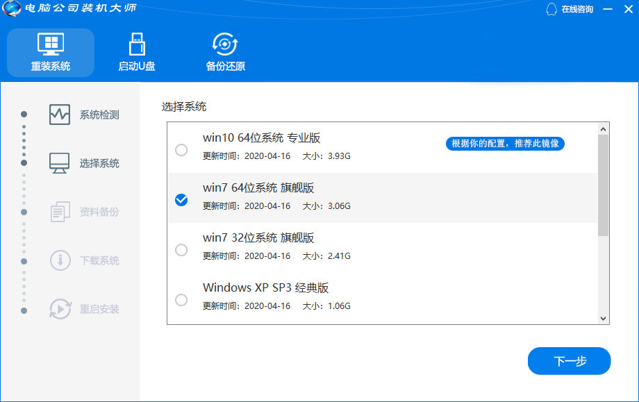639x402 pixels.
Task: Go to the 选择系统 step label in sidebar
Action: point(99,163)
